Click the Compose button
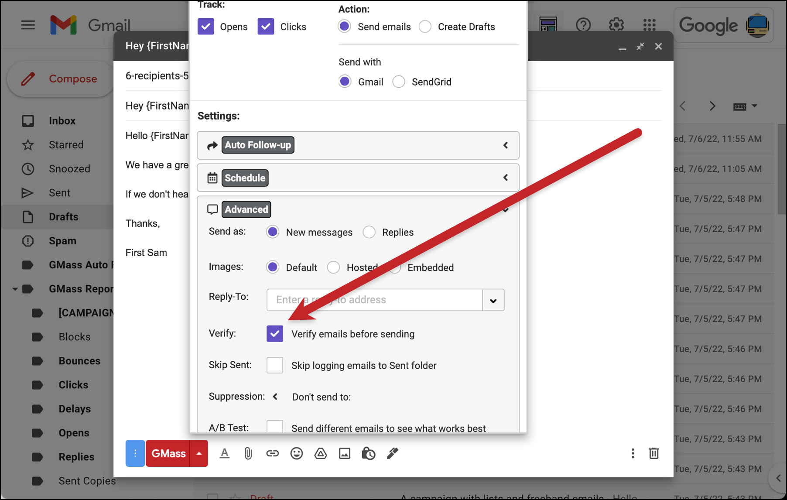Screen dimensions: 787x500 (x=61, y=79)
